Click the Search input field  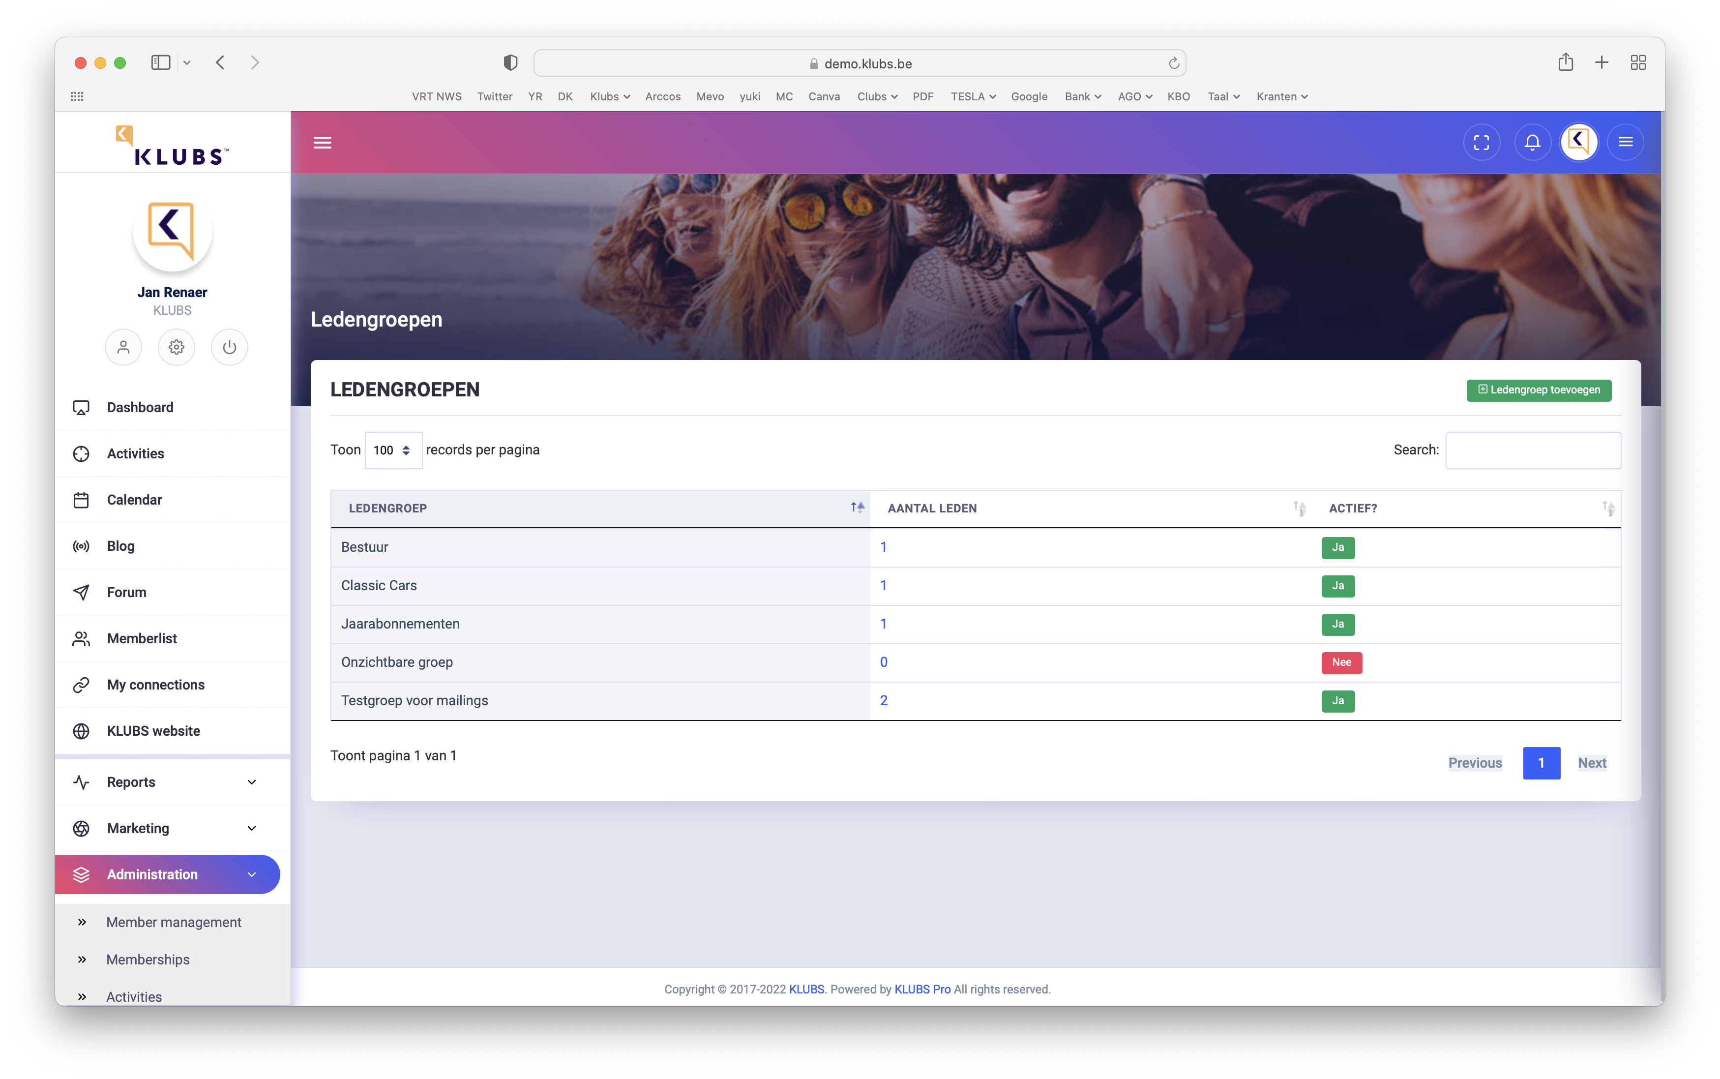[x=1532, y=450]
